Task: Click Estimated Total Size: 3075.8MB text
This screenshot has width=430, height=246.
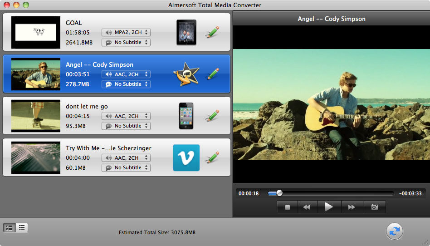Action: (157, 232)
